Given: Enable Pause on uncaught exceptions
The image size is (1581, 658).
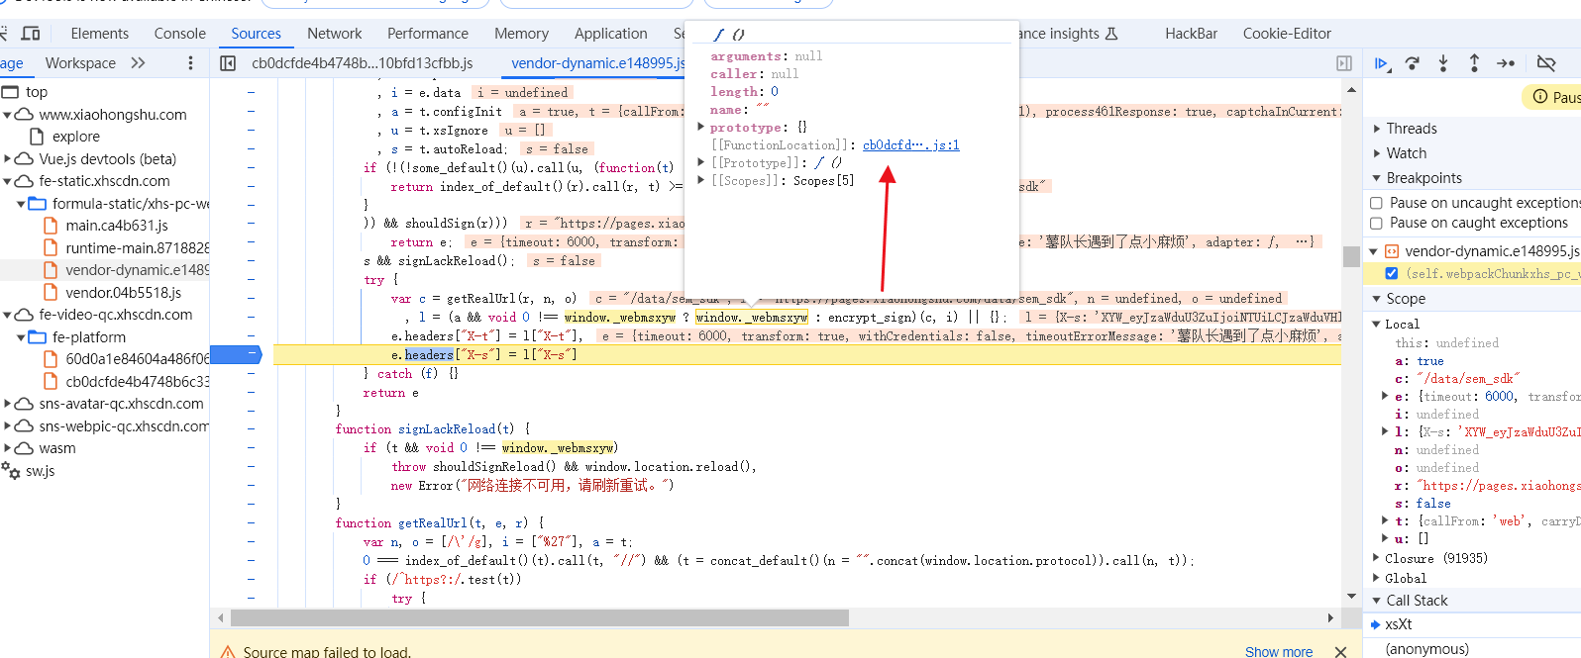Looking at the screenshot, I should pyautogui.click(x=1376, y=203).
